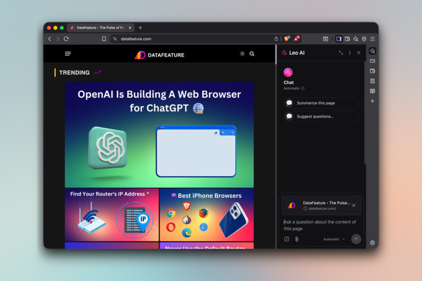Open the reading list icon in the sidebar
422x281 pixels.
(x=373, y=91)
